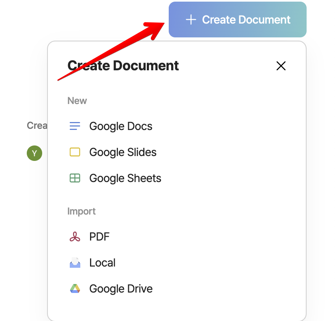The height and width of the screenshot is (321, 335).
Task: Click the Create Document popup title
Action: [x=123, y=66]
